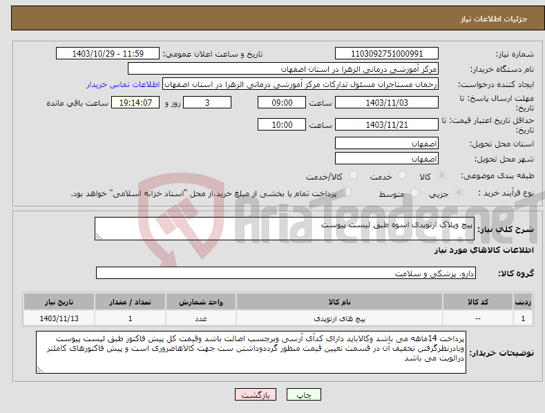Select the متوسط purchase type radio
The width and height of the screenshot is (545, 413).
[x=414, y=192]
